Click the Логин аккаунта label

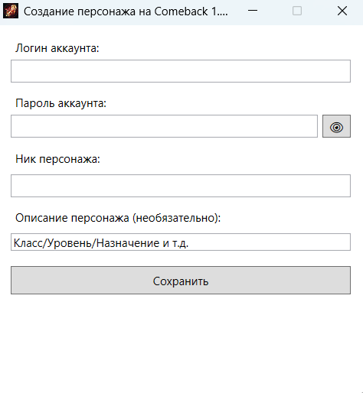coord(57,48)
